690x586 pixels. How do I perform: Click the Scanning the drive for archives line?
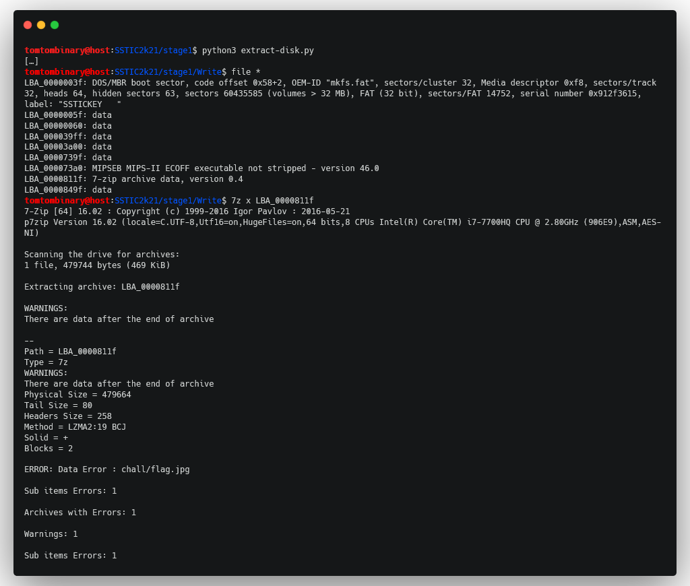(x=102, y=255)
